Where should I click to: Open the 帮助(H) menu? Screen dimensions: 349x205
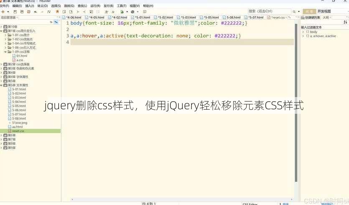148,6
